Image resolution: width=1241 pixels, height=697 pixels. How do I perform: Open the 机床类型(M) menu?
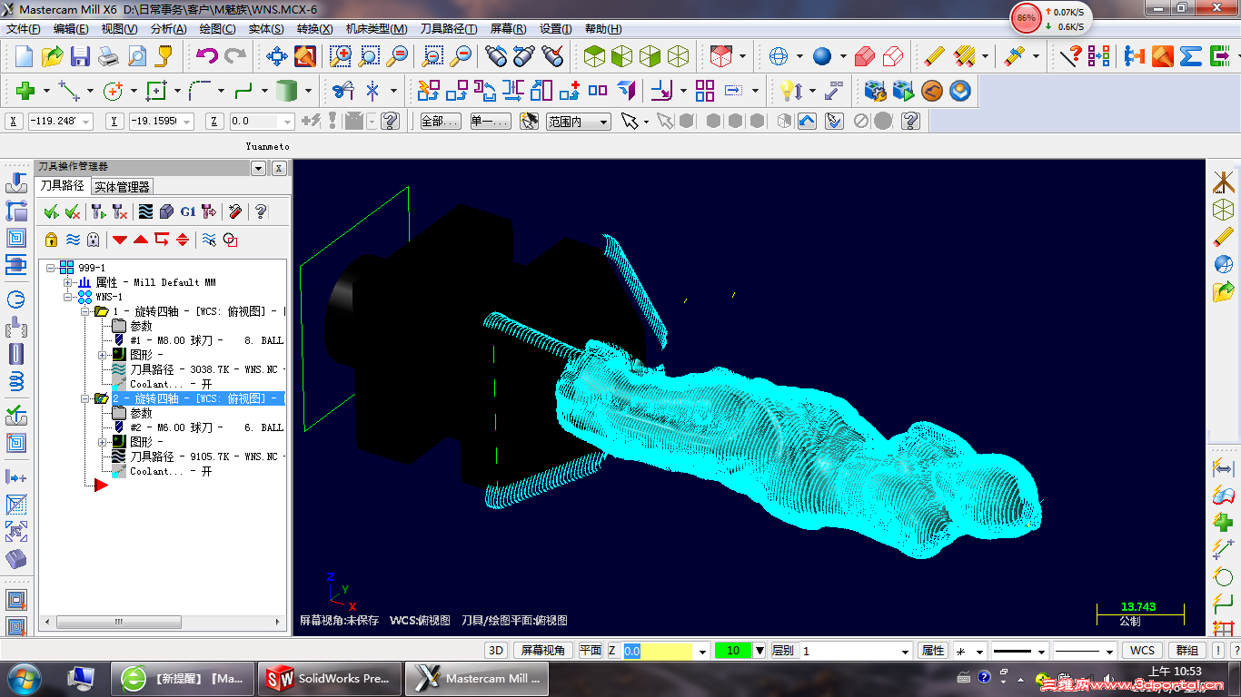coord(376,29)
